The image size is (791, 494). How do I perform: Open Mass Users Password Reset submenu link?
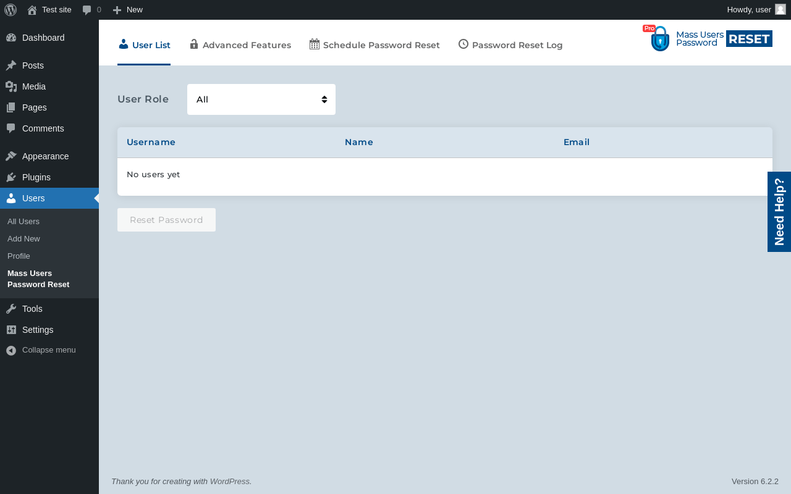pyautogui.click(x=38, y=279)
